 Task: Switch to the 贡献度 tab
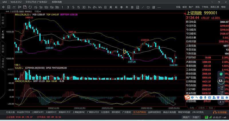(x=202, y=108)
